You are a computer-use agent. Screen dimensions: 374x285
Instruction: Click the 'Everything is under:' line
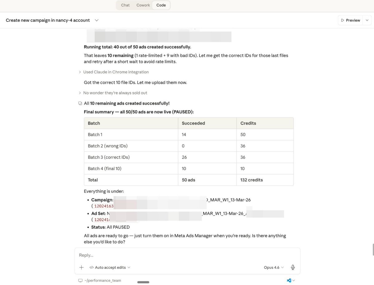pyautogui.click(x=104, y=191)
